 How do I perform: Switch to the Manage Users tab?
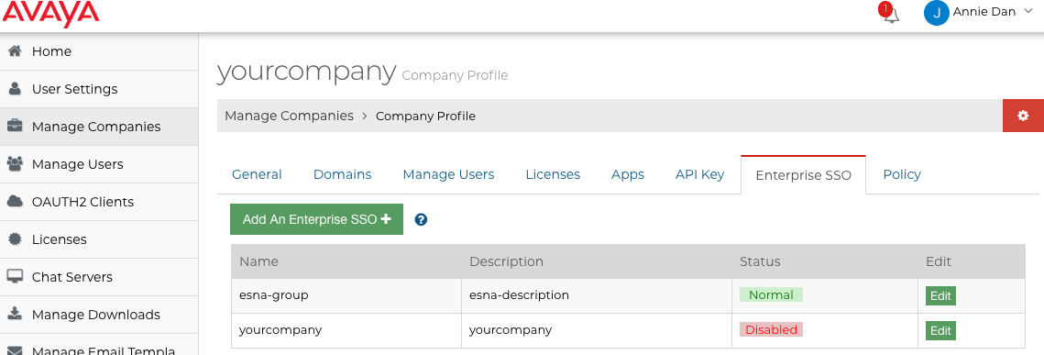448,174
